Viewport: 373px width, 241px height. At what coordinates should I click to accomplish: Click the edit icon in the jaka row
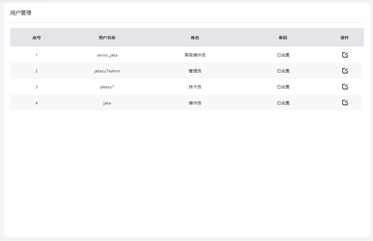click(x=345, y=103)
